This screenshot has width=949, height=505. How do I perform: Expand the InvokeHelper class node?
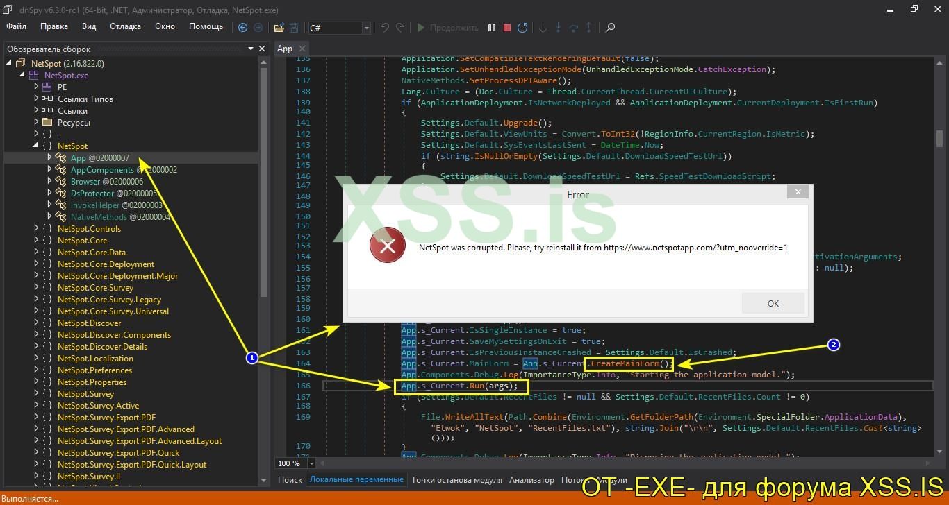coord(49,205)
